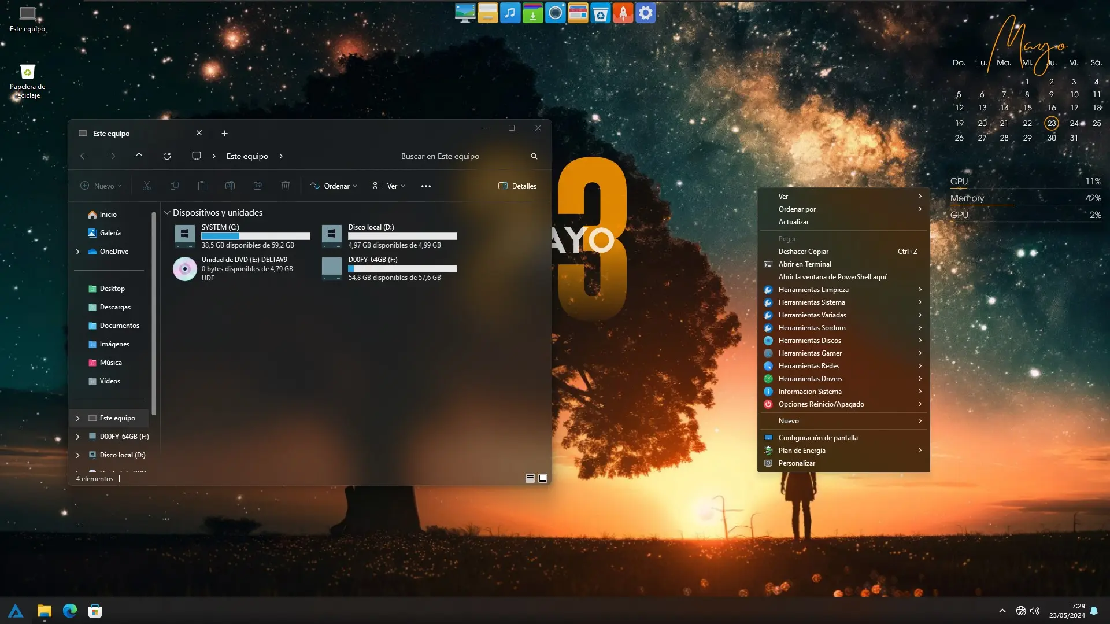This screenshot has width=1110, height=624.
Task: Open the Ordenar dropdown
Action: 334,186
